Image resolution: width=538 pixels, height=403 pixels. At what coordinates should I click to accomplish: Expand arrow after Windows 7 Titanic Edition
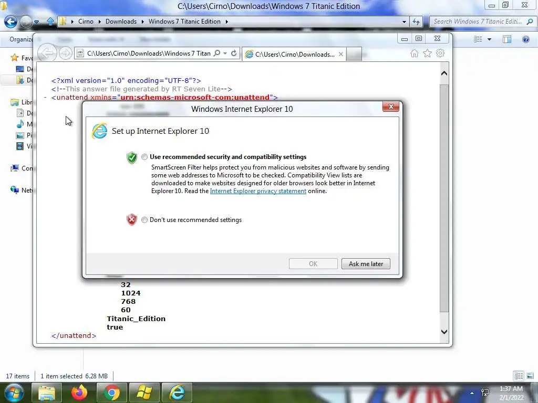(227, 22)
